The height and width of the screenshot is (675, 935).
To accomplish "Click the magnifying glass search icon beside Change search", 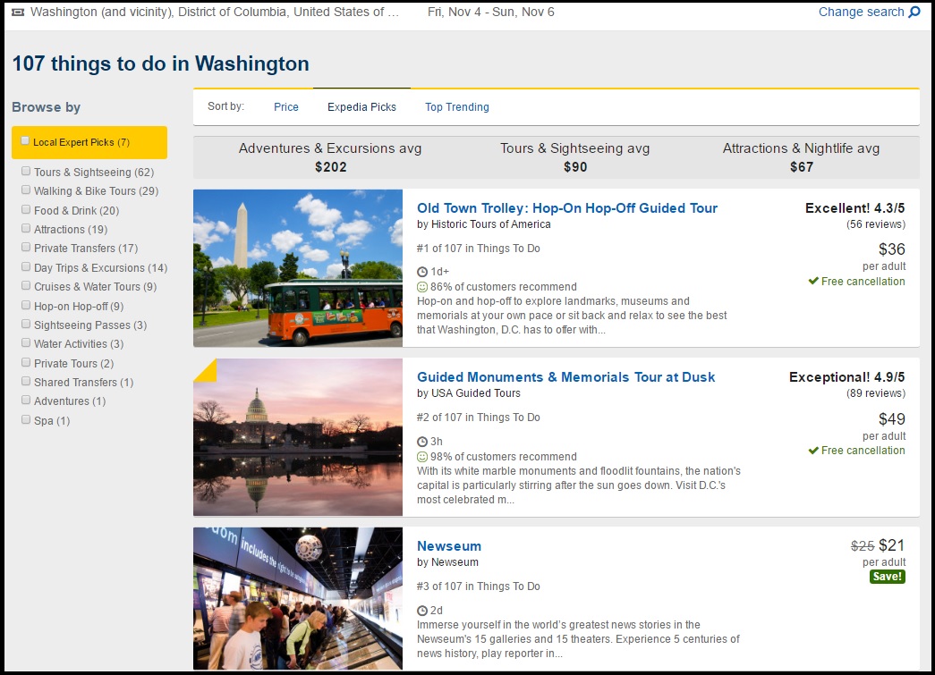I will point(914,12).
